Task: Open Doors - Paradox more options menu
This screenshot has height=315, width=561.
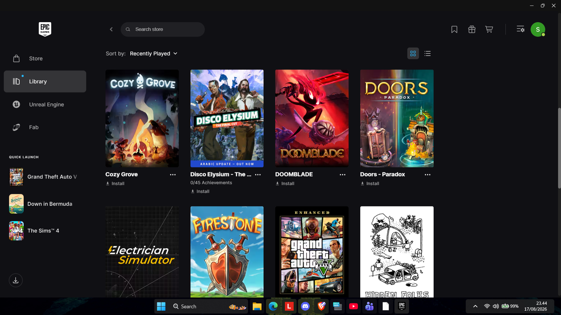Action: coord(428,175)
